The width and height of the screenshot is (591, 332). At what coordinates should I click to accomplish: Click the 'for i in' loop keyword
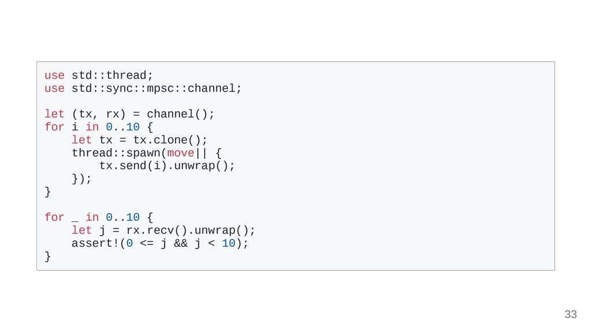coord(54,127)
